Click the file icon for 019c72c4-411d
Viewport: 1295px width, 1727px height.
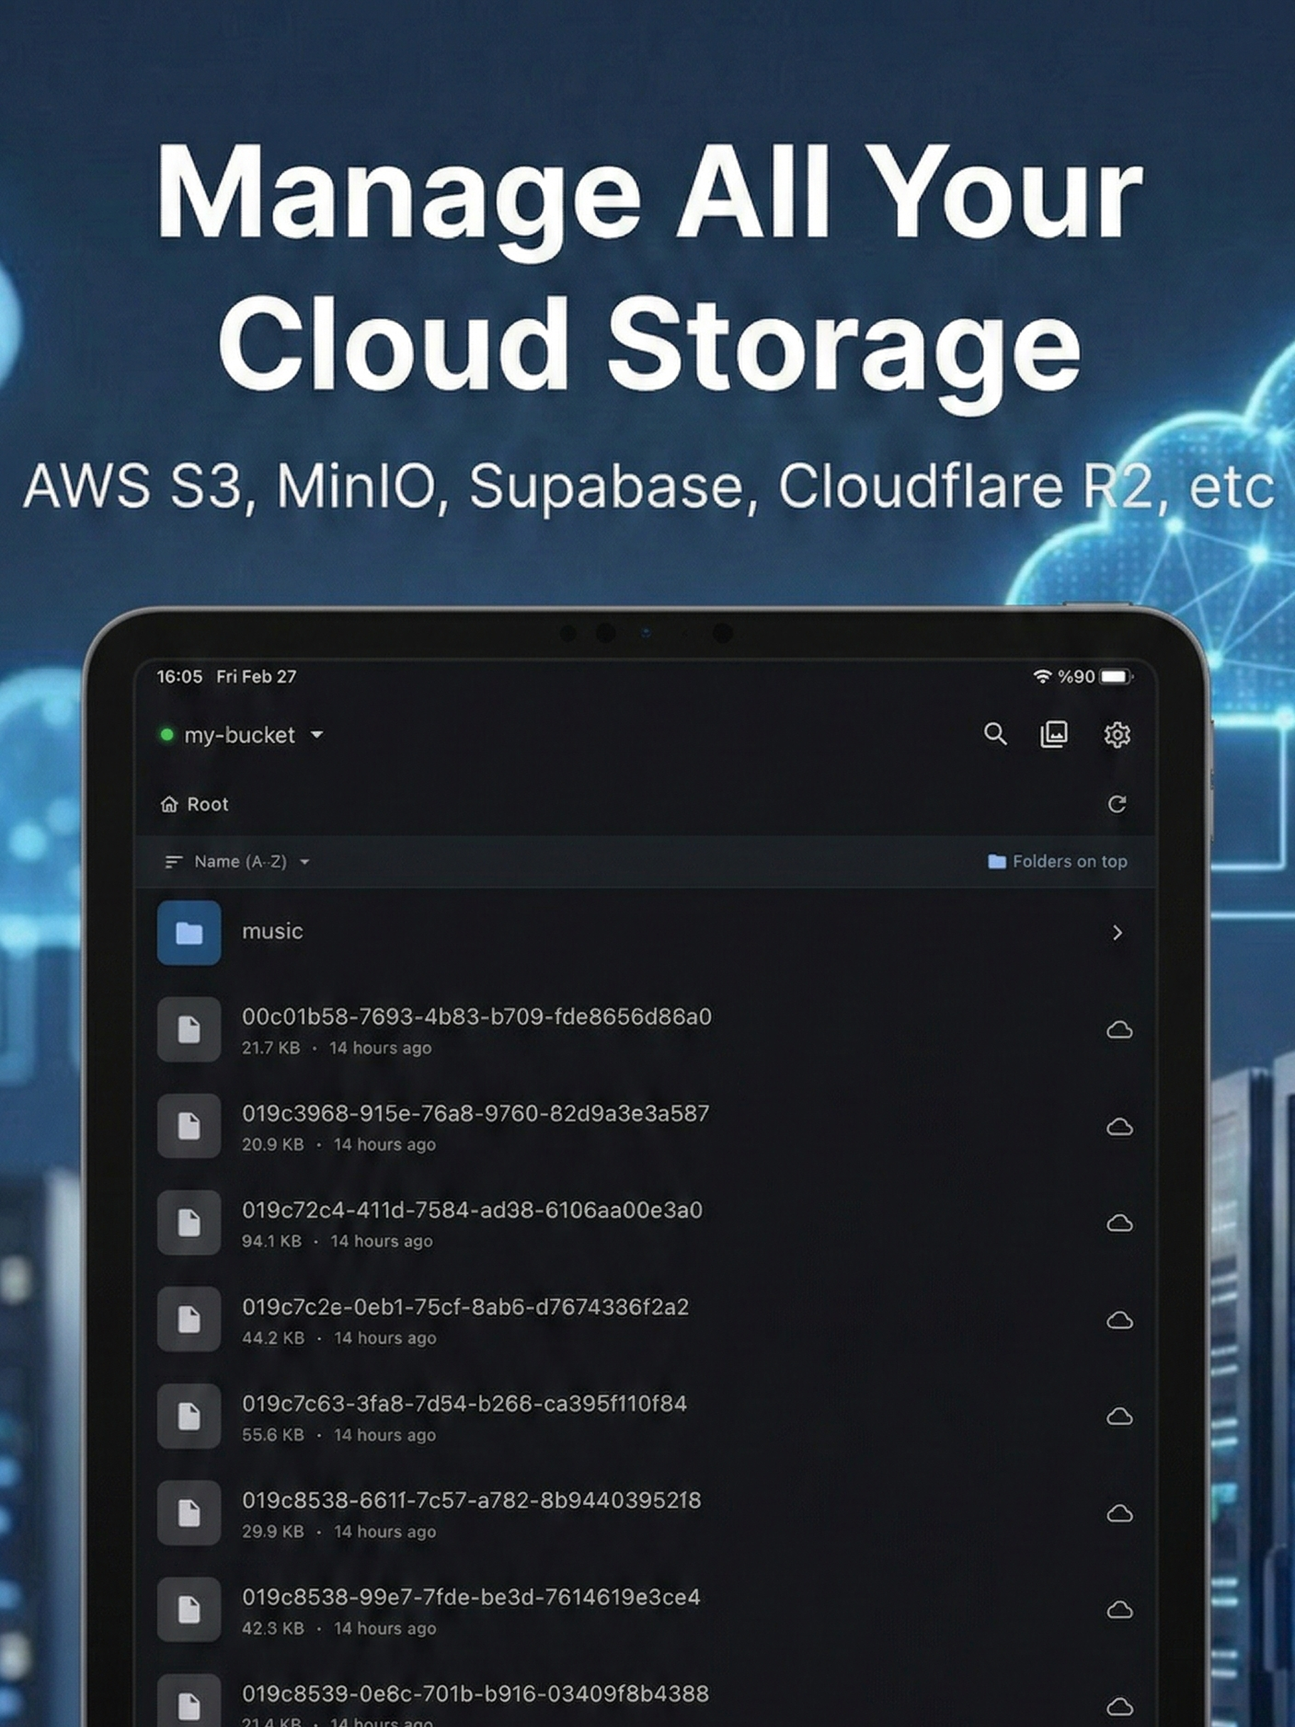pos(189,1224)
